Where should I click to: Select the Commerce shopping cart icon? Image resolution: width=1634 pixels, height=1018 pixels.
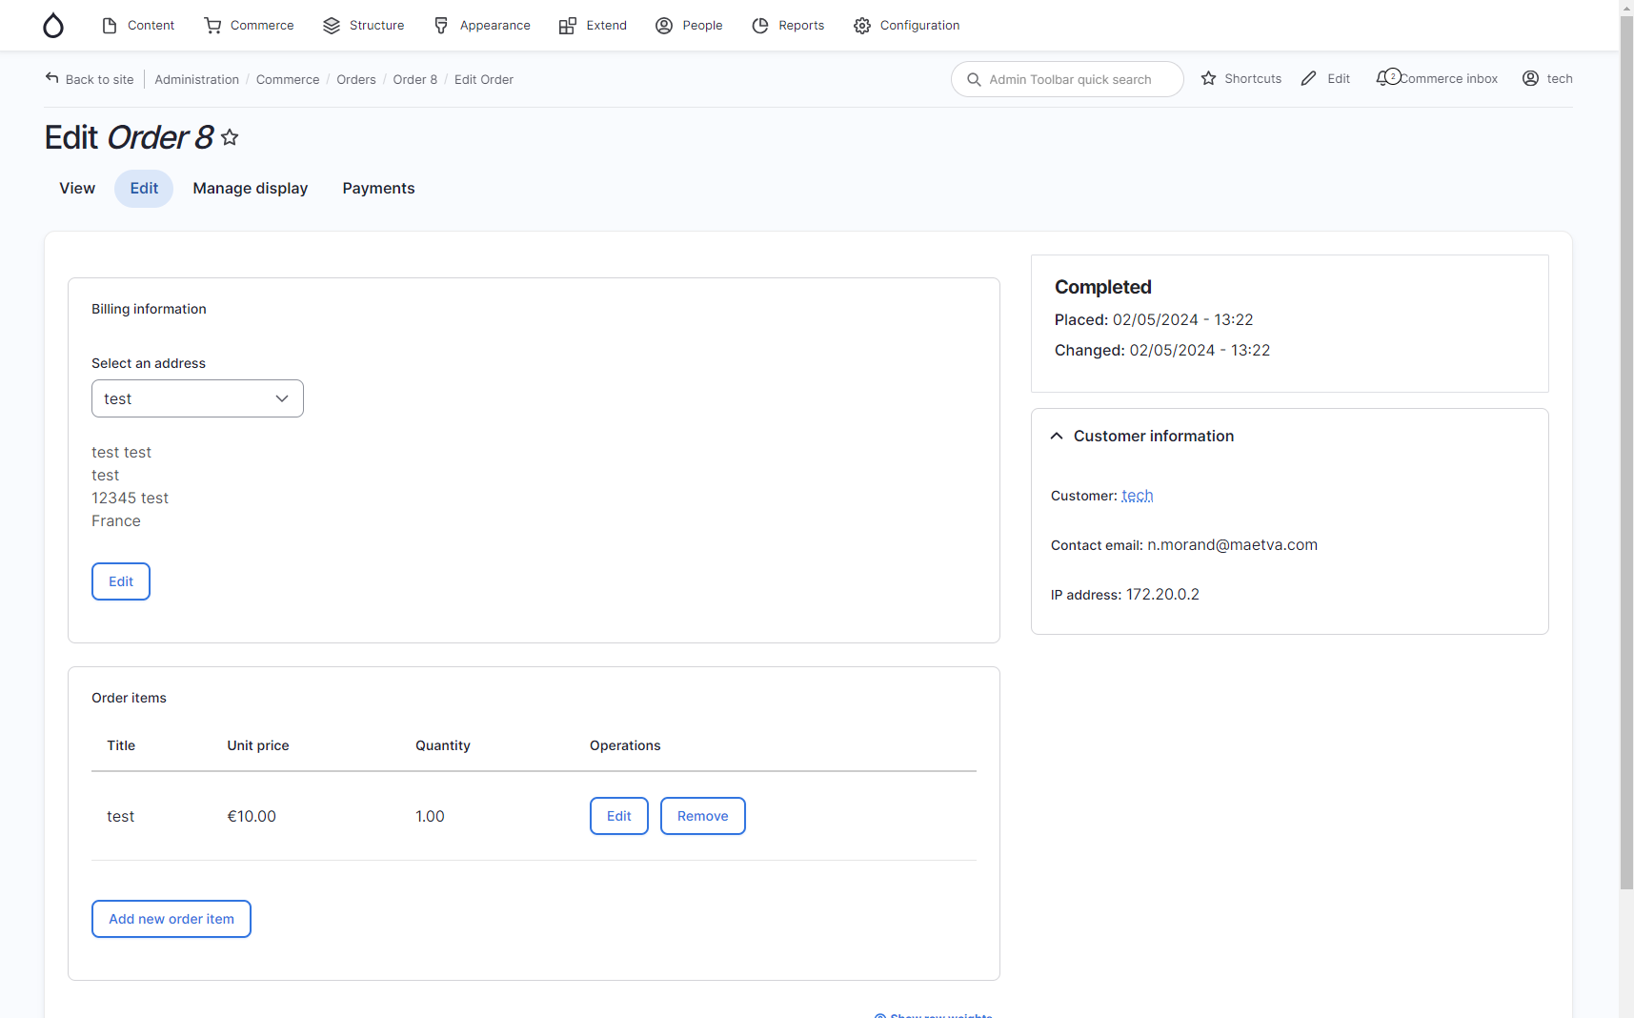pos(212,25)
